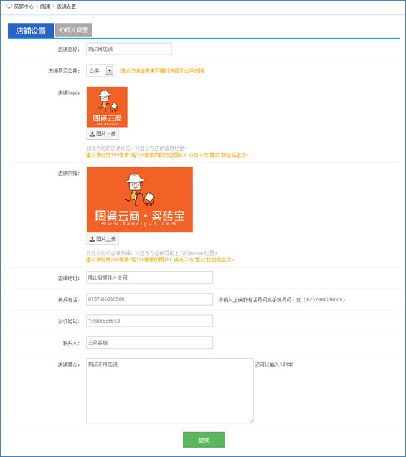Click upload icon under the logo image
The image size is (406, 457).
coord(92,134)
